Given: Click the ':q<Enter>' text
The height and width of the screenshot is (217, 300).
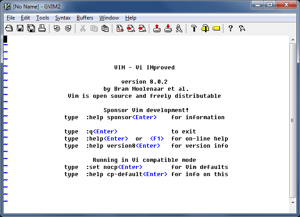Looking at the screenshot, I should [102, 132].
